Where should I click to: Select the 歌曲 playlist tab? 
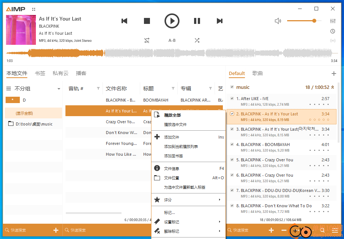click(258, 74)
